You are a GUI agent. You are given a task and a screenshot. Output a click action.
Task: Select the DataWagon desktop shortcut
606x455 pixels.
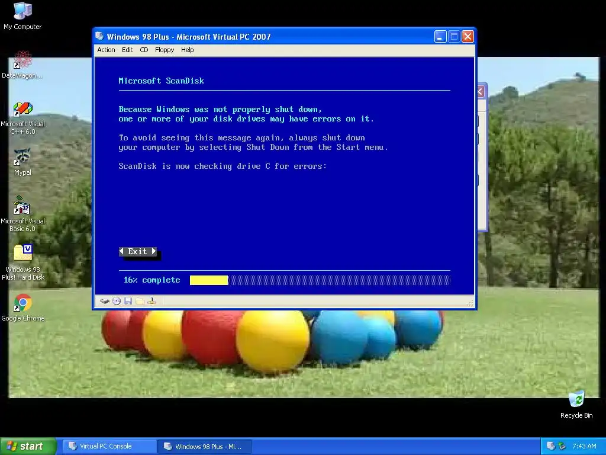[22, 65]
